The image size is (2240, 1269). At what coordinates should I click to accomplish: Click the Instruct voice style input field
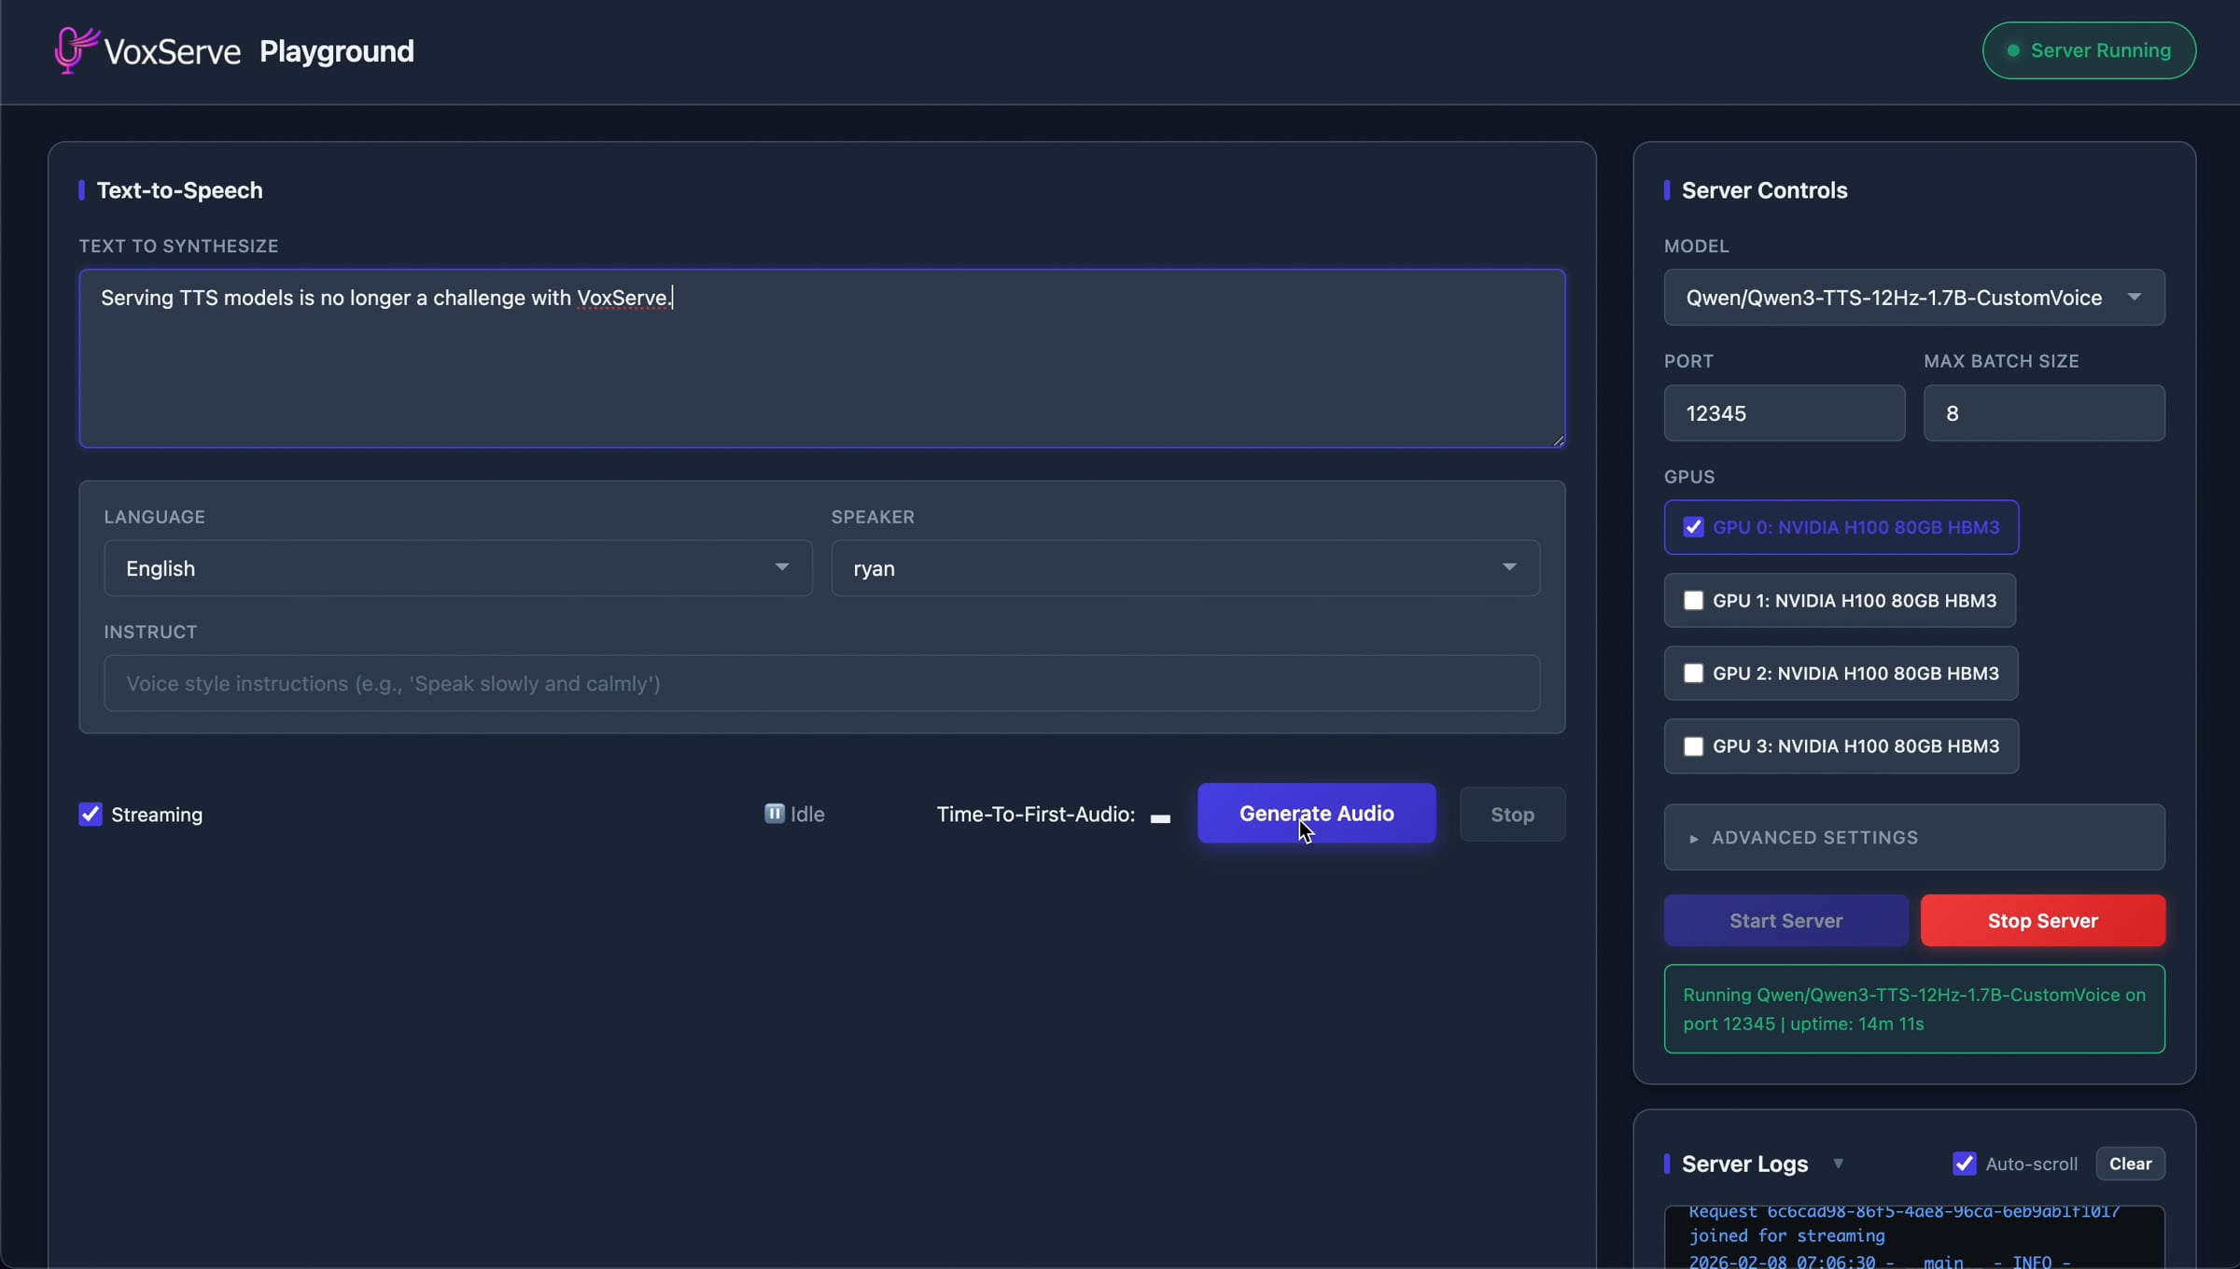(822, 683)
